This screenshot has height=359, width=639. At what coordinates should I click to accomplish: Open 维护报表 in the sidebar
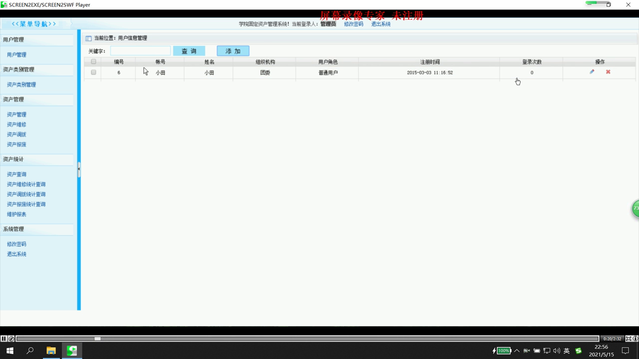pyautogui.click(x=16, y=214)
